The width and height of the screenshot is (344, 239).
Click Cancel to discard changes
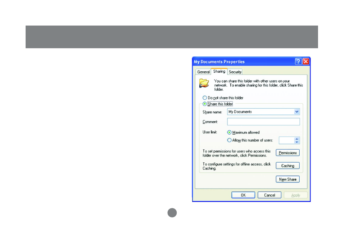[269, 195]
